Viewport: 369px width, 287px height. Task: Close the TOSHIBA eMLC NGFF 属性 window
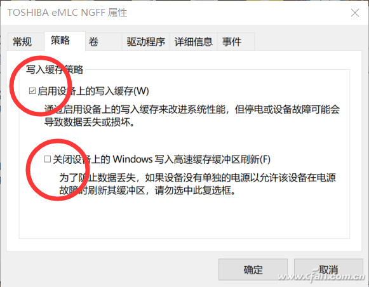pyautogui.click(x=355, y=13)
